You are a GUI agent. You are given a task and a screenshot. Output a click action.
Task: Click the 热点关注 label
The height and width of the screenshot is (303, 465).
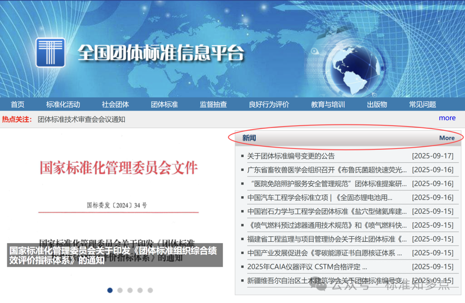coord(17,120)
